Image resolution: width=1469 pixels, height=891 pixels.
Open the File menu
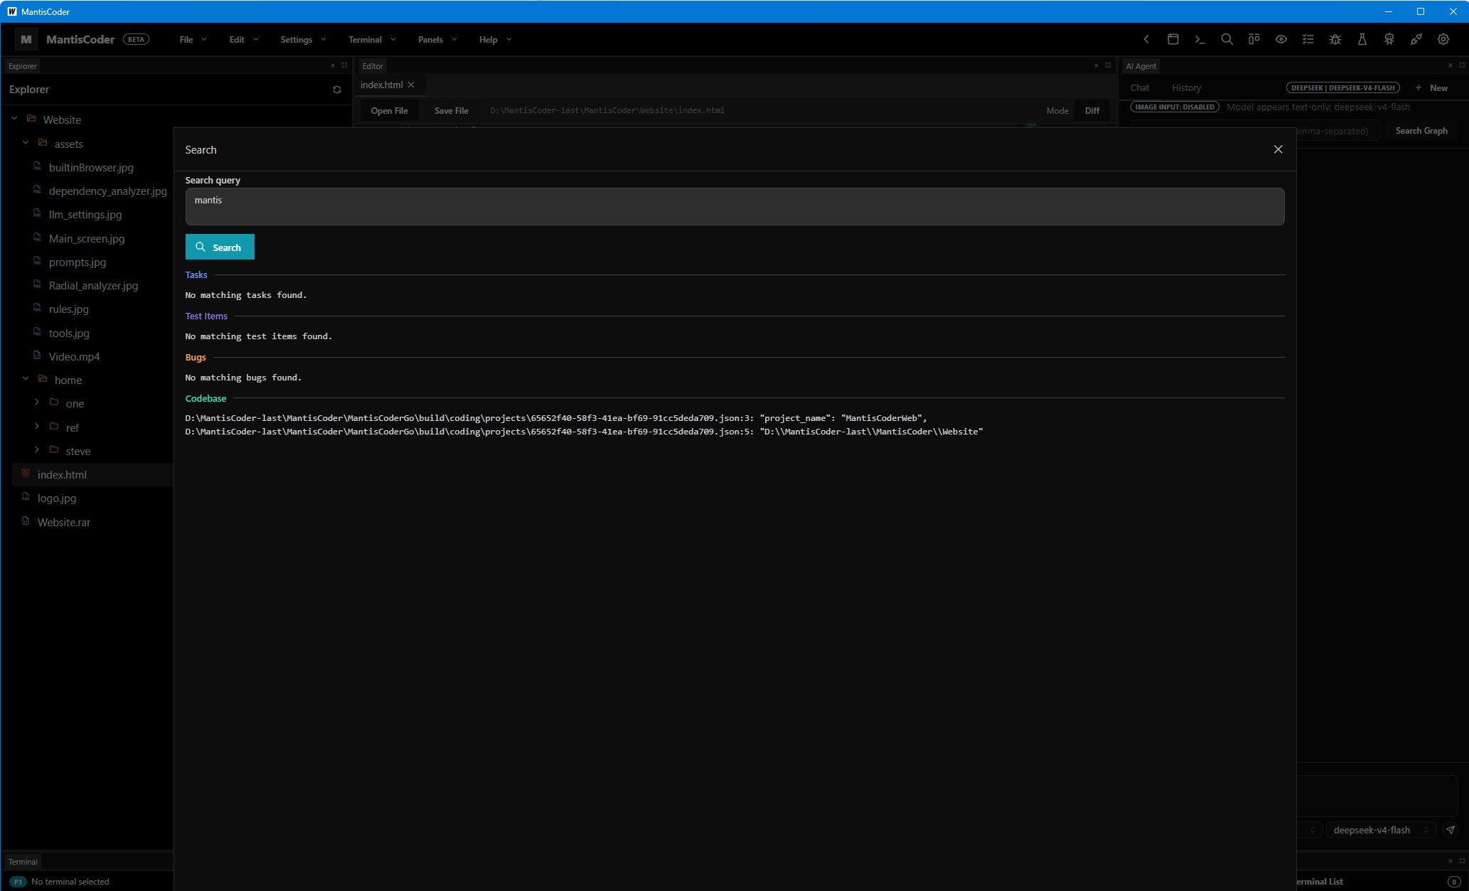click(193, 40)
